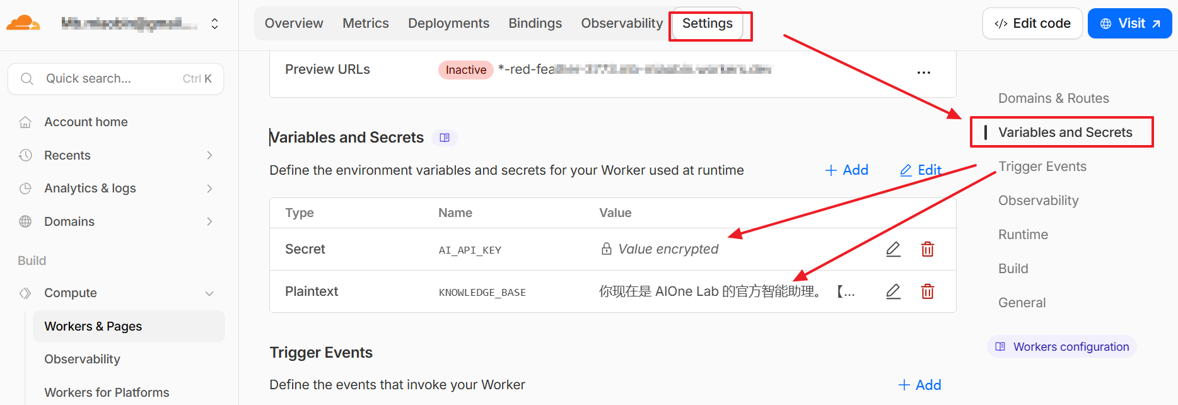This screenshot has height=405, width=1178.
Task: Switch to the Metrics tab
Action: (366, 23)
